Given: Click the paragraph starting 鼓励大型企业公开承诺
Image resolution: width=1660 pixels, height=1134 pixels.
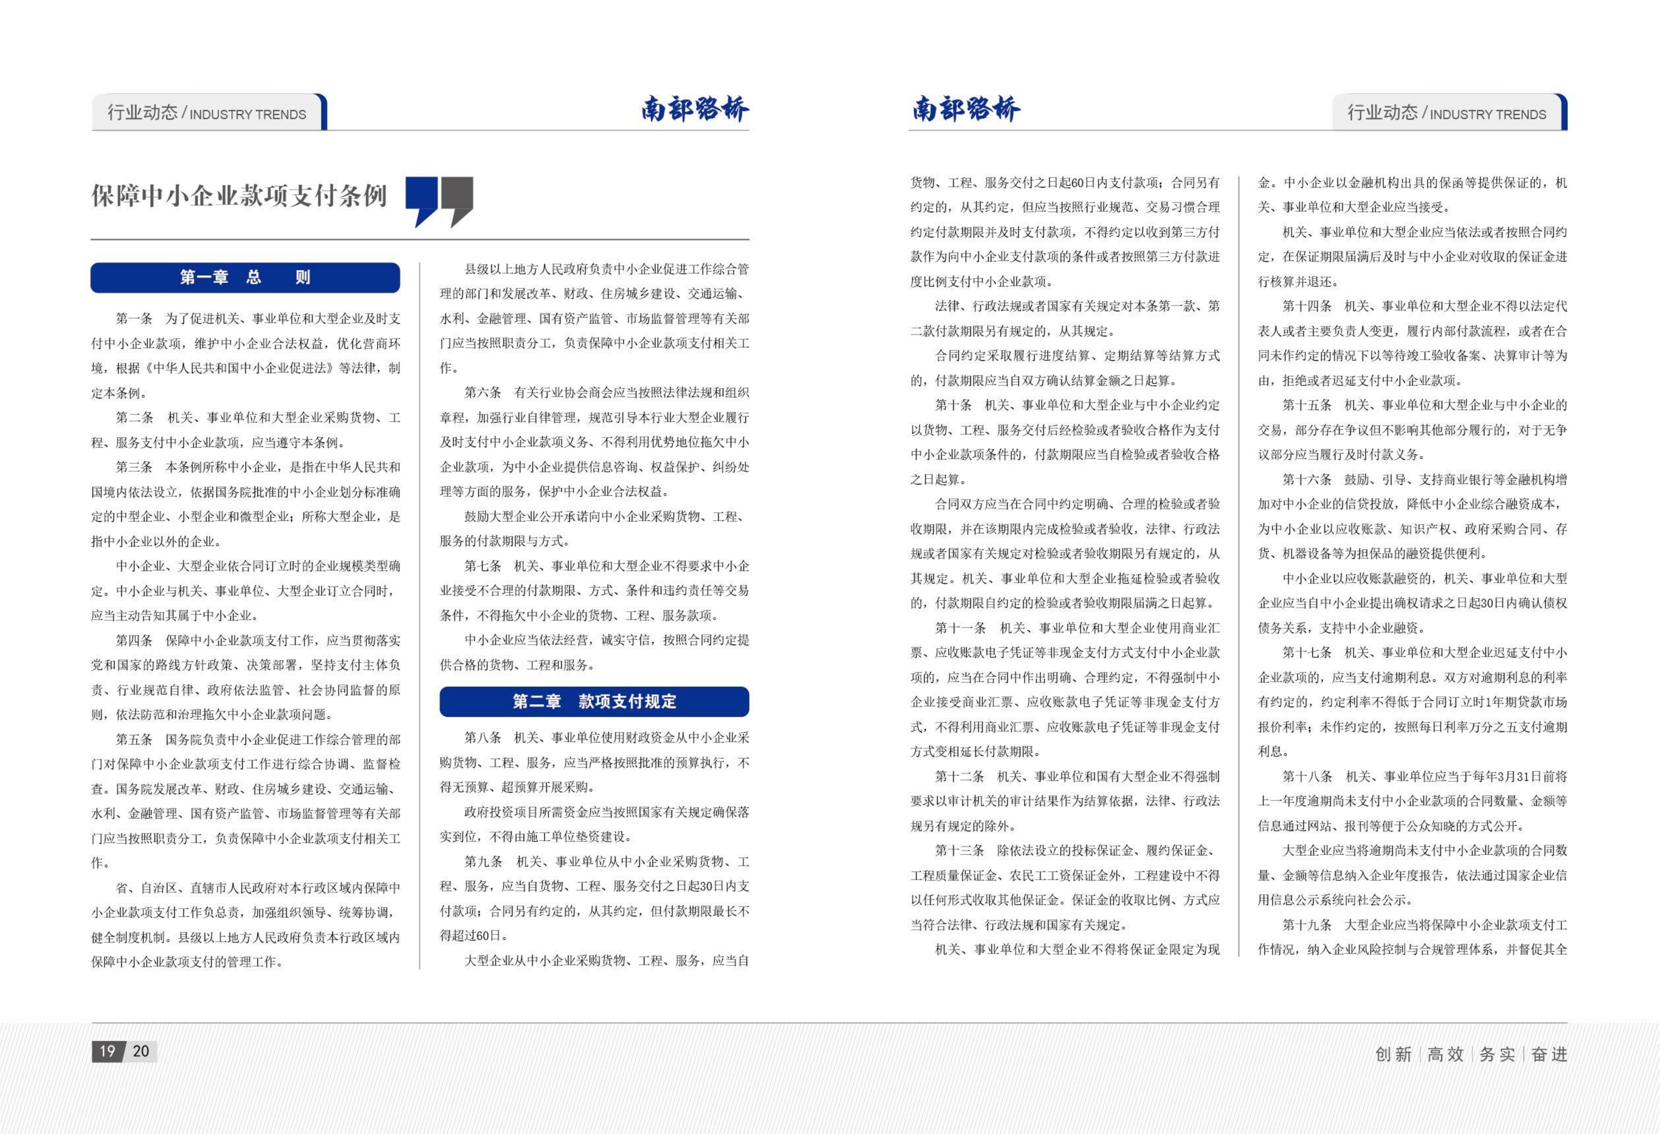Looking at the screenshot, I should pyautogui.click(x=594, y=529).
